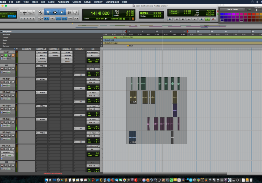Mute the H5.dup1 track
Screen dimensions: 262x183
pos(13,82)
